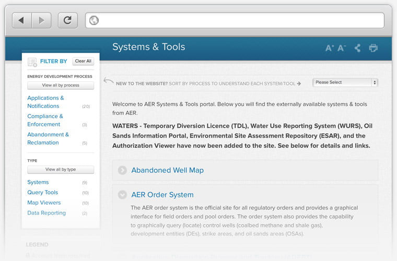
Task: Open the Please Select sort dropdown
Action: pos(345,82)
